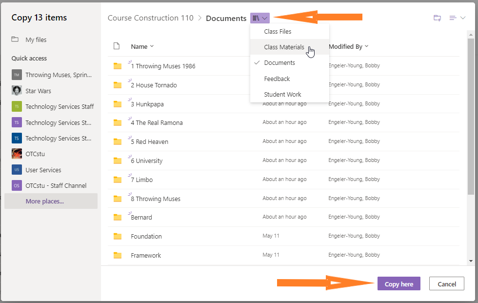Click the 3 Hunkpapa folder icon
Viewport: 478px width, 303px height.
point(118,104)
